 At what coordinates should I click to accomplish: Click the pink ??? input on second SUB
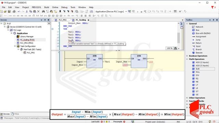click(x=125, y=65)
